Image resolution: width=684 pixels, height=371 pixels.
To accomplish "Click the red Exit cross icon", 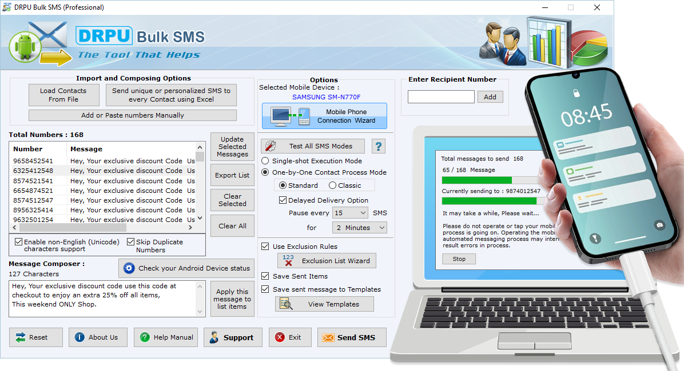I will point(280,337).
